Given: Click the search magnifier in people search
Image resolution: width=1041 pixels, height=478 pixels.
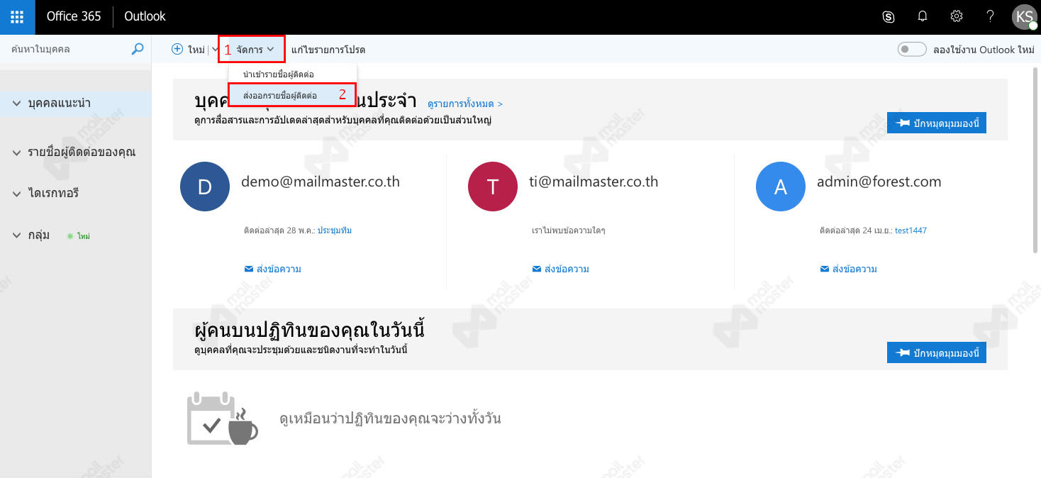Looking at the screenshot, I should click(138, 49).
